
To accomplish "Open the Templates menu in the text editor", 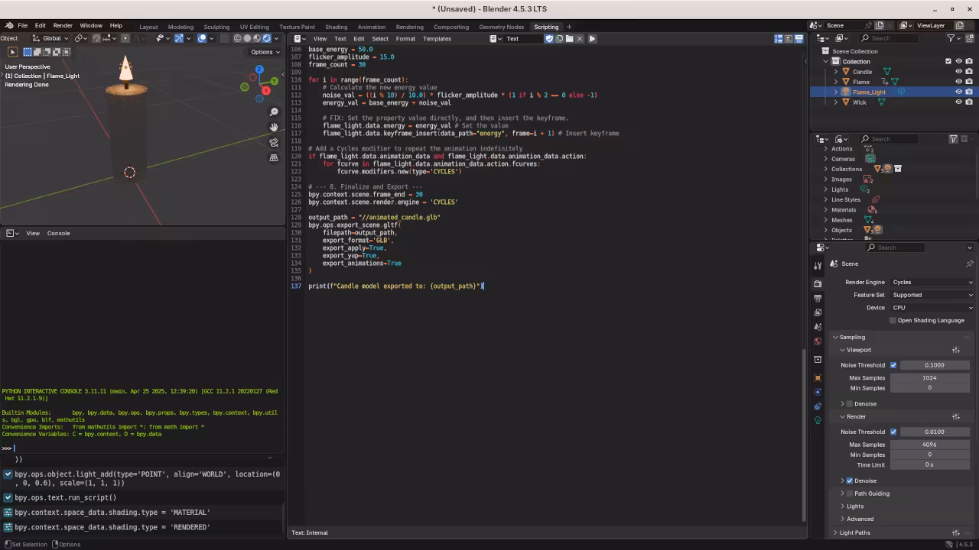I will pos(437,39).
